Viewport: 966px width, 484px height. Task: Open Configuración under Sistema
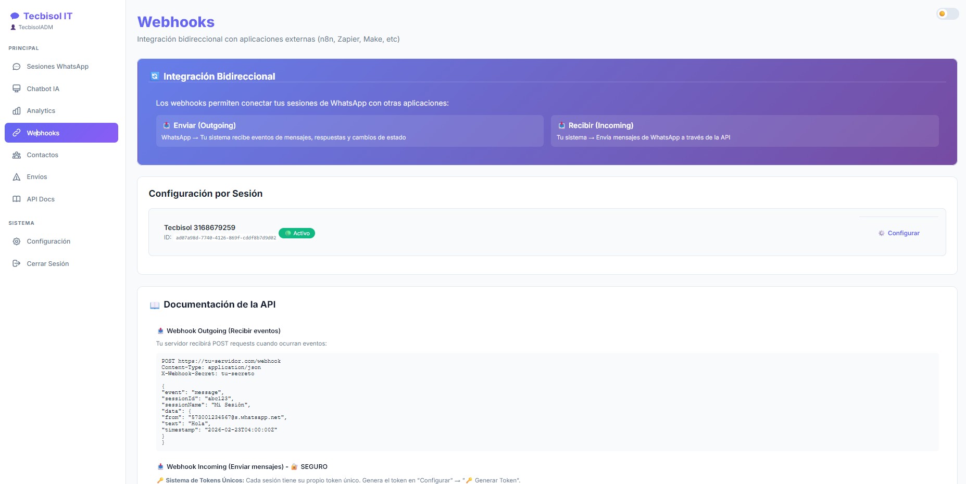click(61, 241)
